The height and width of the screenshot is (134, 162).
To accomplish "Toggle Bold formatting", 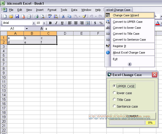I will coord(50,23).
